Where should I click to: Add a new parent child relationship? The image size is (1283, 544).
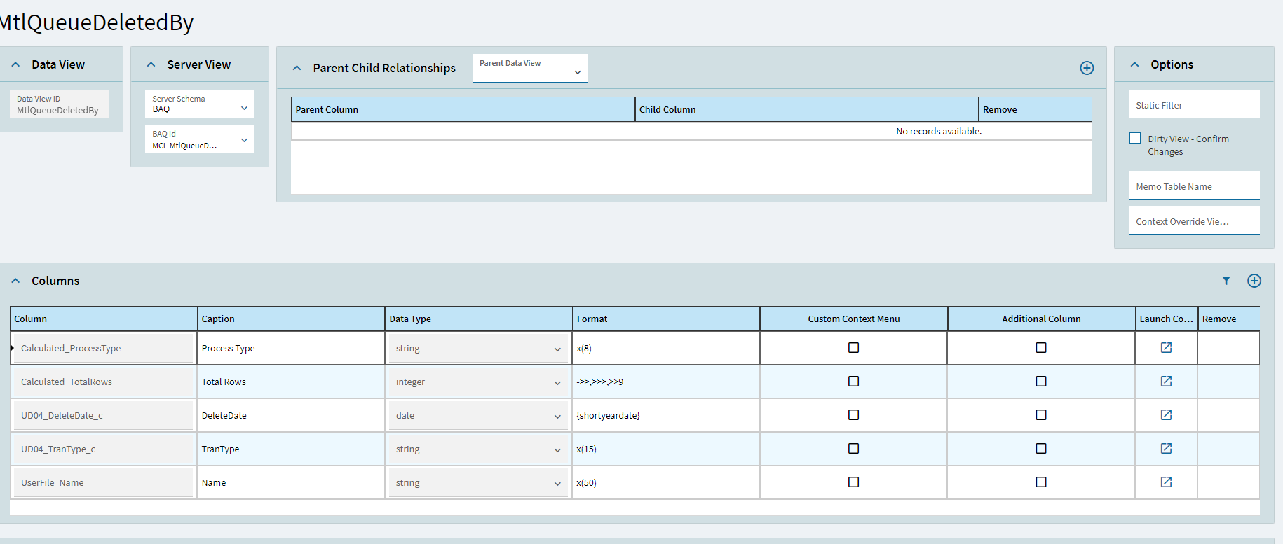pyautogui.click(x=1087, y=68)
